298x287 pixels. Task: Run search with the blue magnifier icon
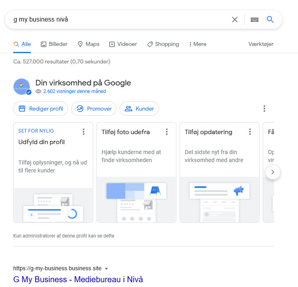click(x=270, y=19)
